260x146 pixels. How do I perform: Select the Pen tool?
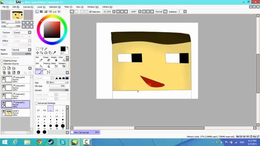pos(39,59)
